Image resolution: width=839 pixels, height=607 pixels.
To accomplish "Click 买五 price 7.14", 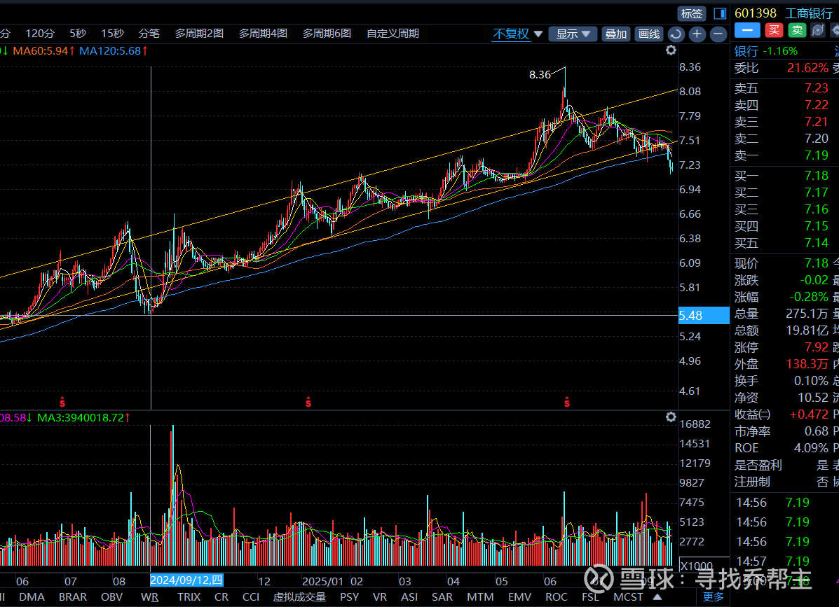I will 816,243.
